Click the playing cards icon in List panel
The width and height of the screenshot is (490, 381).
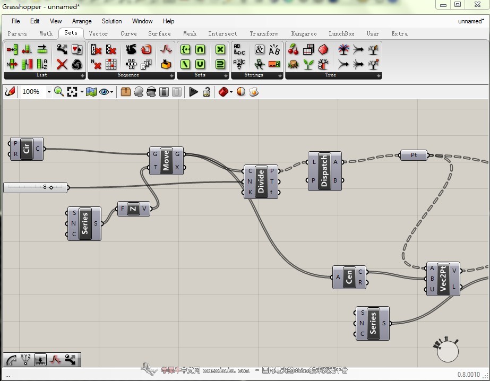coord(77,49)
